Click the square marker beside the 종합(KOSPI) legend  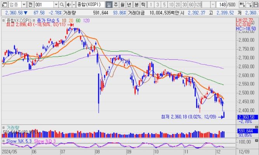click(3, 21)
